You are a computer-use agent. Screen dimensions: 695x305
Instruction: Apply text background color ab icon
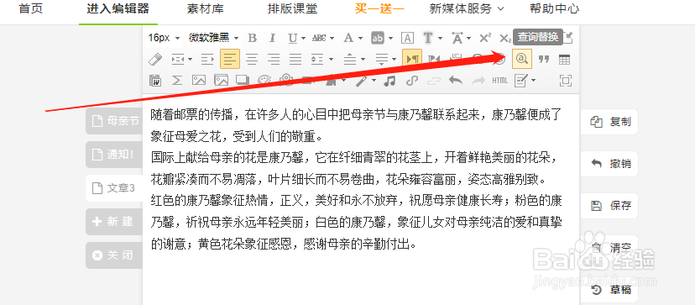pos(378,38)
